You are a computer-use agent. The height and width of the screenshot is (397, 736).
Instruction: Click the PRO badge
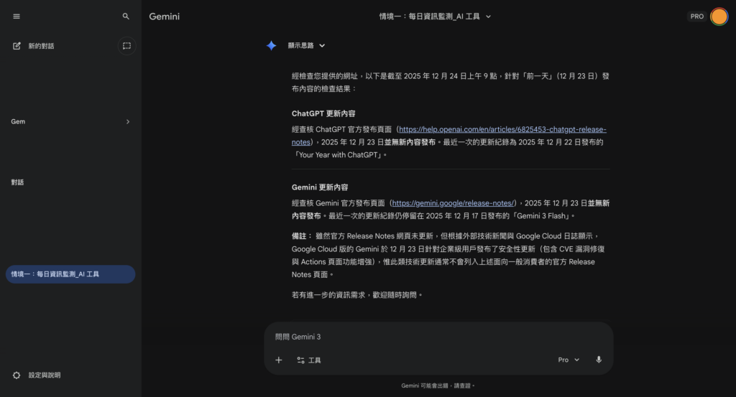click(x=697, y=17)
